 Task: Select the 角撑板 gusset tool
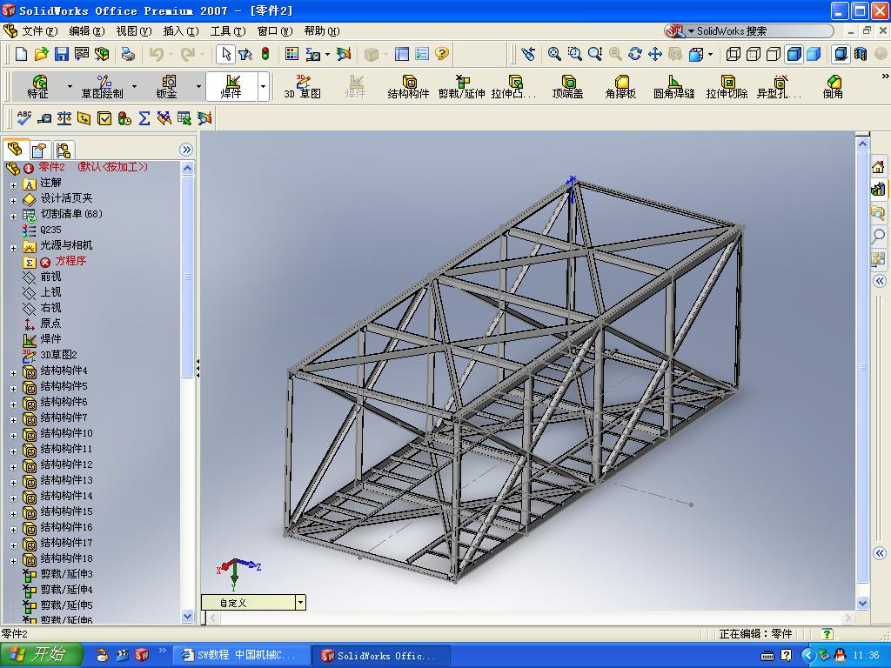(x=620, y=87)
